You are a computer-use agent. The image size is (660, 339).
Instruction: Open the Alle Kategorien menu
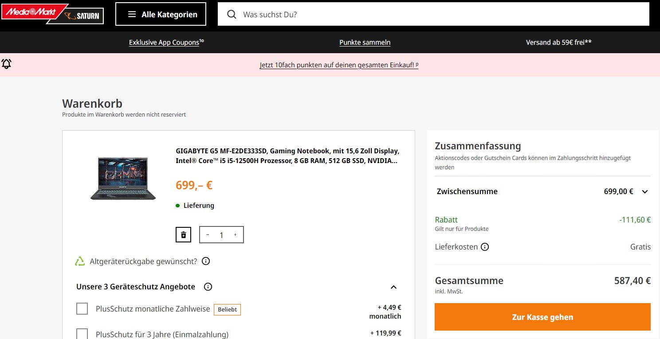pos(161,14)
